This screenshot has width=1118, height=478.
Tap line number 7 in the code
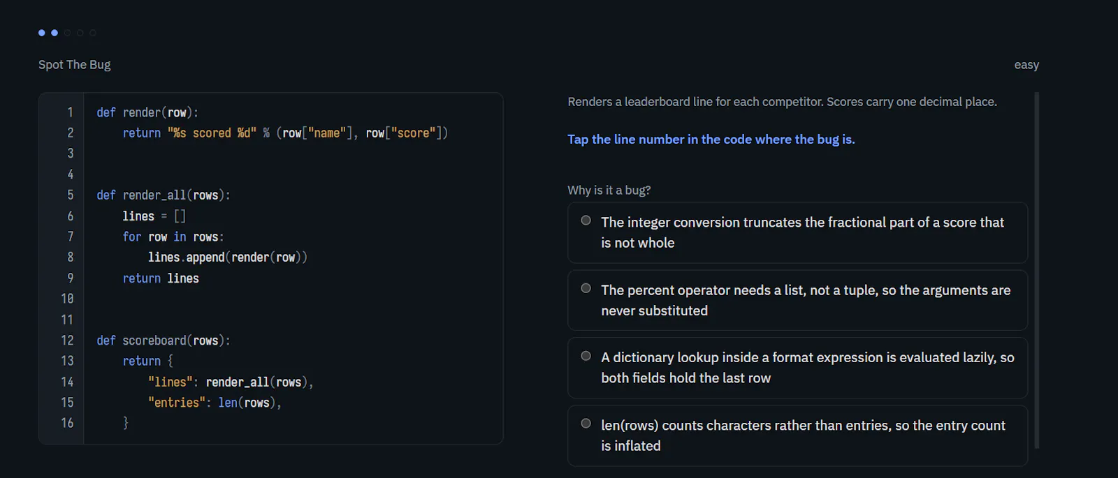(x=70, y=237)
